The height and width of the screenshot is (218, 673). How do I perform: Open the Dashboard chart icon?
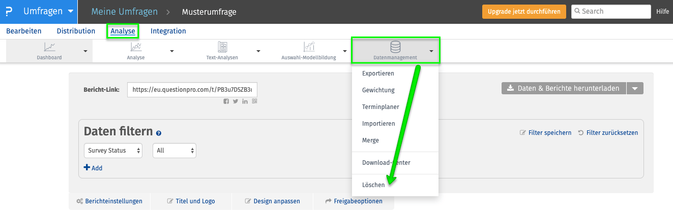[49, 47]
